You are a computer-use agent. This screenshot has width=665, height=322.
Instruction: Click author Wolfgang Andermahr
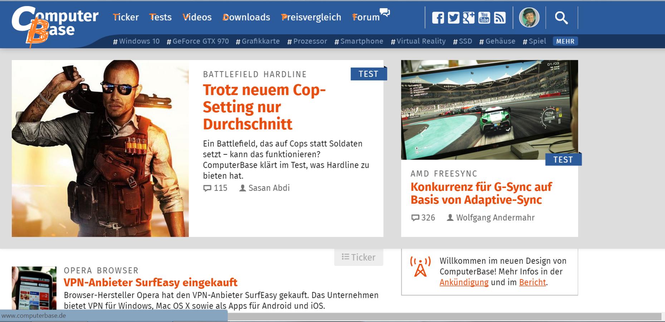491,218
